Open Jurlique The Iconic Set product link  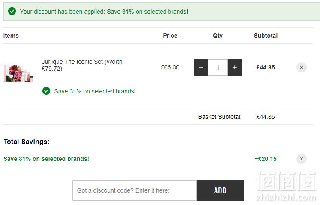[82, 65]
